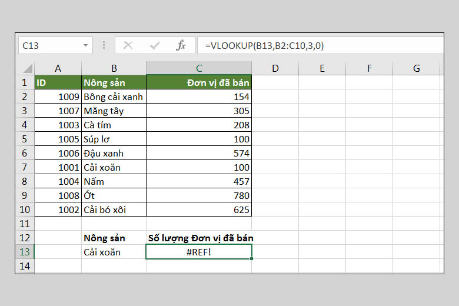
Task: Select cell with ID 1007
Action: (x=58, y=111)
